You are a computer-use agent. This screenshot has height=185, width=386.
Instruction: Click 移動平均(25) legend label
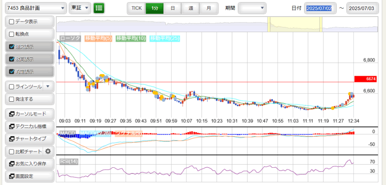pyautogui.click(x=165, y=38)
